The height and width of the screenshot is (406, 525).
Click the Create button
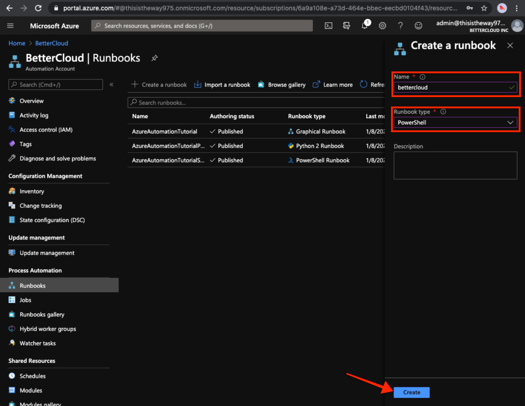click(x=411, y=392)
